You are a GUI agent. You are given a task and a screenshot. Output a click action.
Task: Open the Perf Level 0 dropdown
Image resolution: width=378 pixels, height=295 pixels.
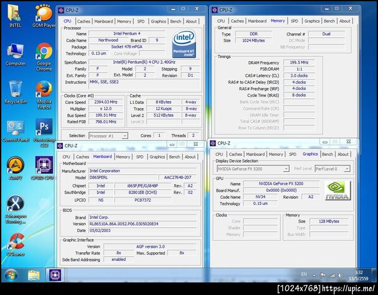click(x=333, y=169)
